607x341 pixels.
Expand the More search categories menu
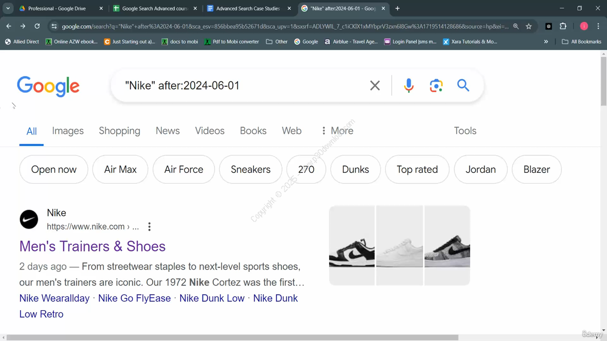click(x=337, y=131)
